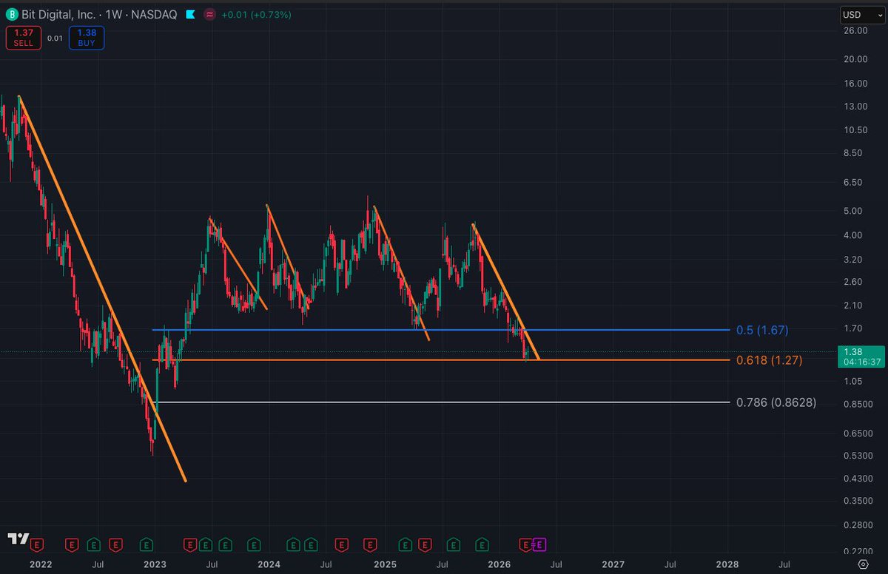Select the 0.618 (1.27) Fibonacci level label
Image resolution: width=888 pixels, height=574 pixels.
(770, 360)
